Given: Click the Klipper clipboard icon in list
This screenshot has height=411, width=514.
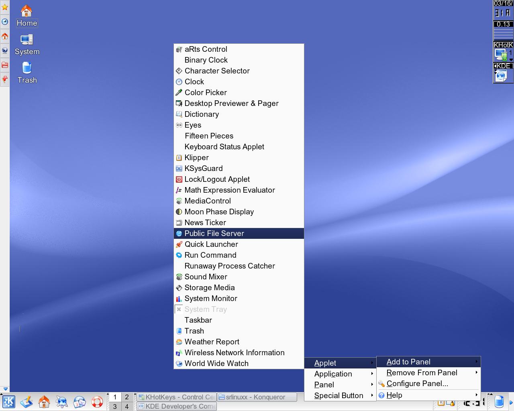Looking at the screenshot, I should pyautogui.click(x=179, y=158).
